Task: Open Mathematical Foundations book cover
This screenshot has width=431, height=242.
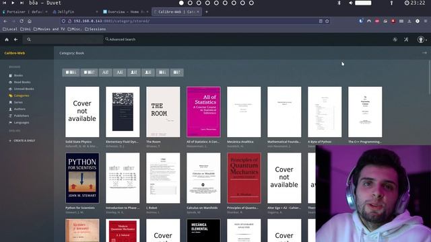Action: (x=284, y=112)
